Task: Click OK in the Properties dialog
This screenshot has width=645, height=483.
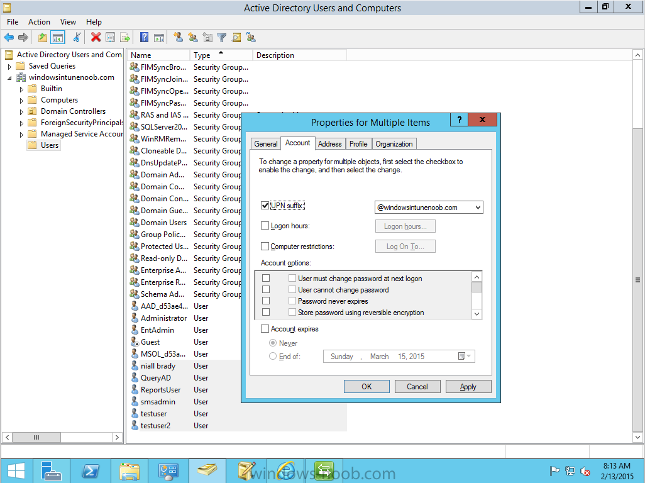Action: click(x=367, y=386)
